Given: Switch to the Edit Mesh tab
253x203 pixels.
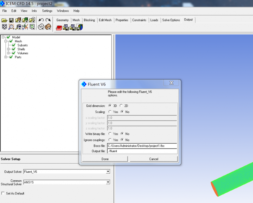Looking at the screenshot, I should pos(105,20).
